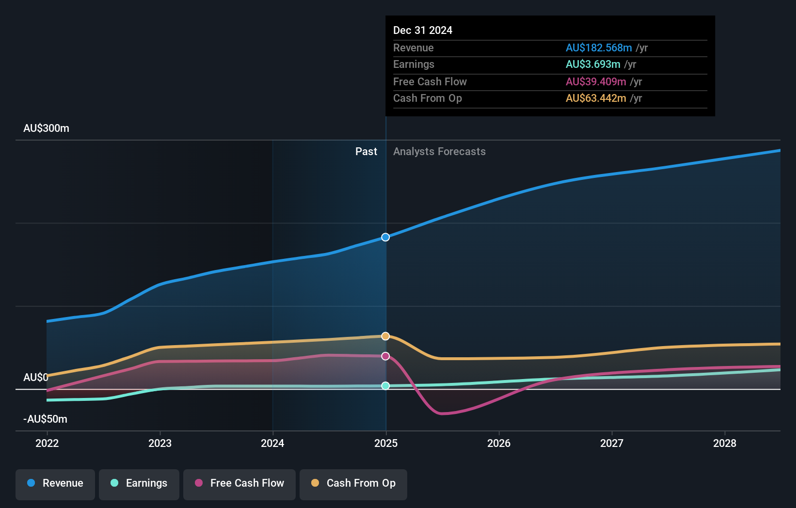This screenshot has height=508, width=796.
Task: Click the 2023 x-axis label
Action: 160,443
